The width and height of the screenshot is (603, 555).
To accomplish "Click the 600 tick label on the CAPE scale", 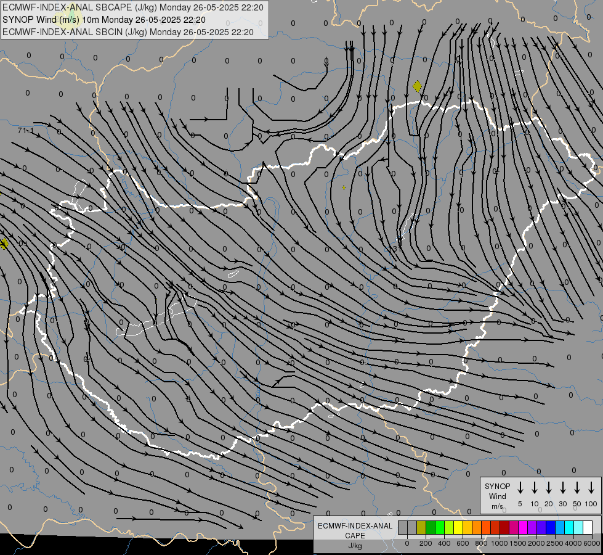I will (x=463, y=543).
